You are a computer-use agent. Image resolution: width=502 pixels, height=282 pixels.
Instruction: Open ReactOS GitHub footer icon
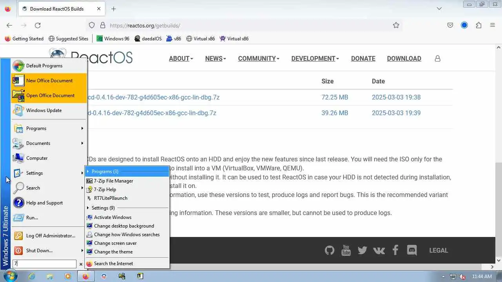point(329,250)
